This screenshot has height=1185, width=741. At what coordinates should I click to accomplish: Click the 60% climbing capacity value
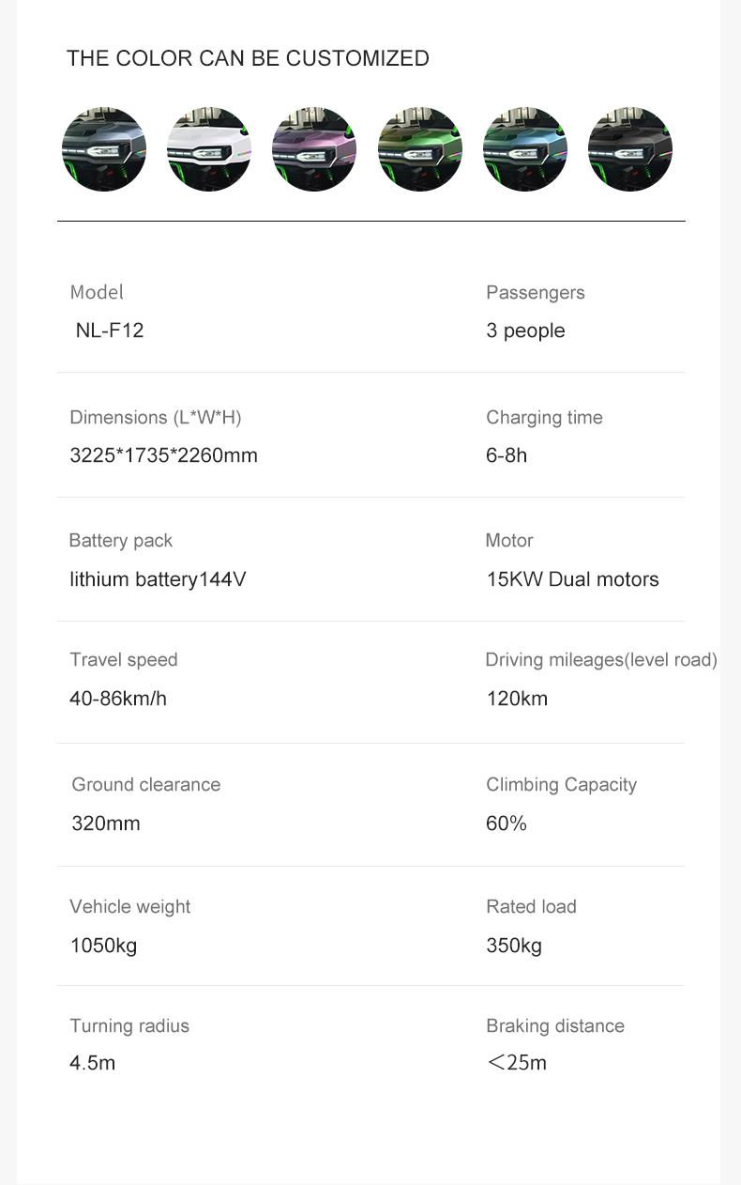[507, 823]
